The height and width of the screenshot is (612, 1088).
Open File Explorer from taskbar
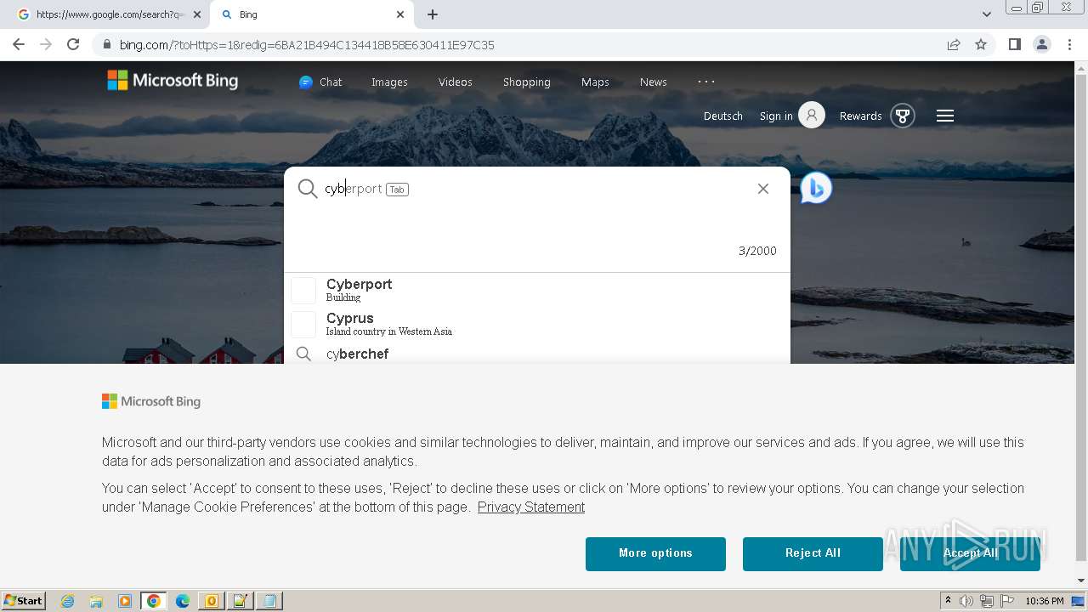(96, 601)
